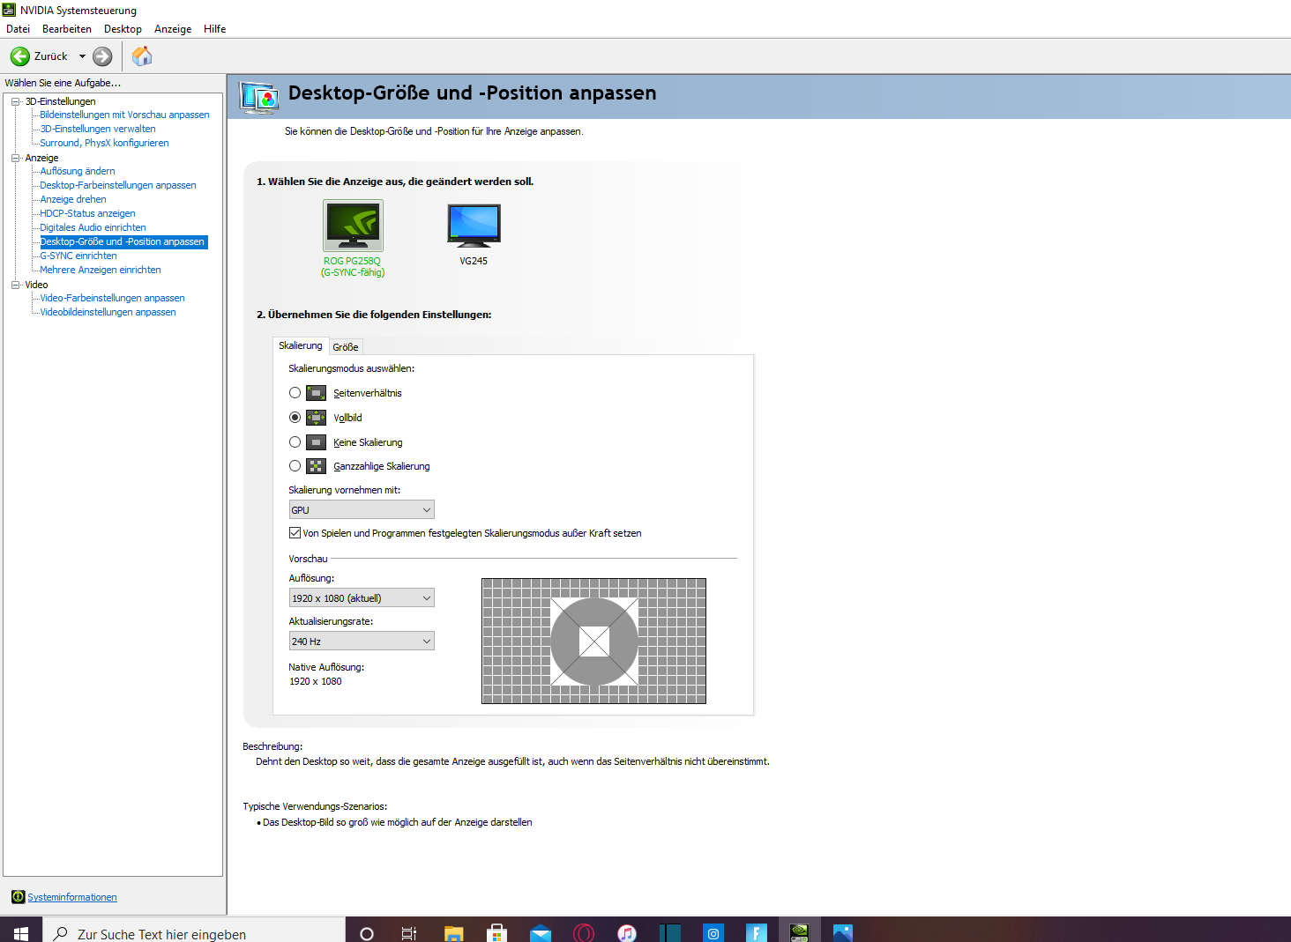The image size is (1291, 942).
Task: Click the Ganzzahlige Skalierung mode icon
Action: [x=317, y=466]
